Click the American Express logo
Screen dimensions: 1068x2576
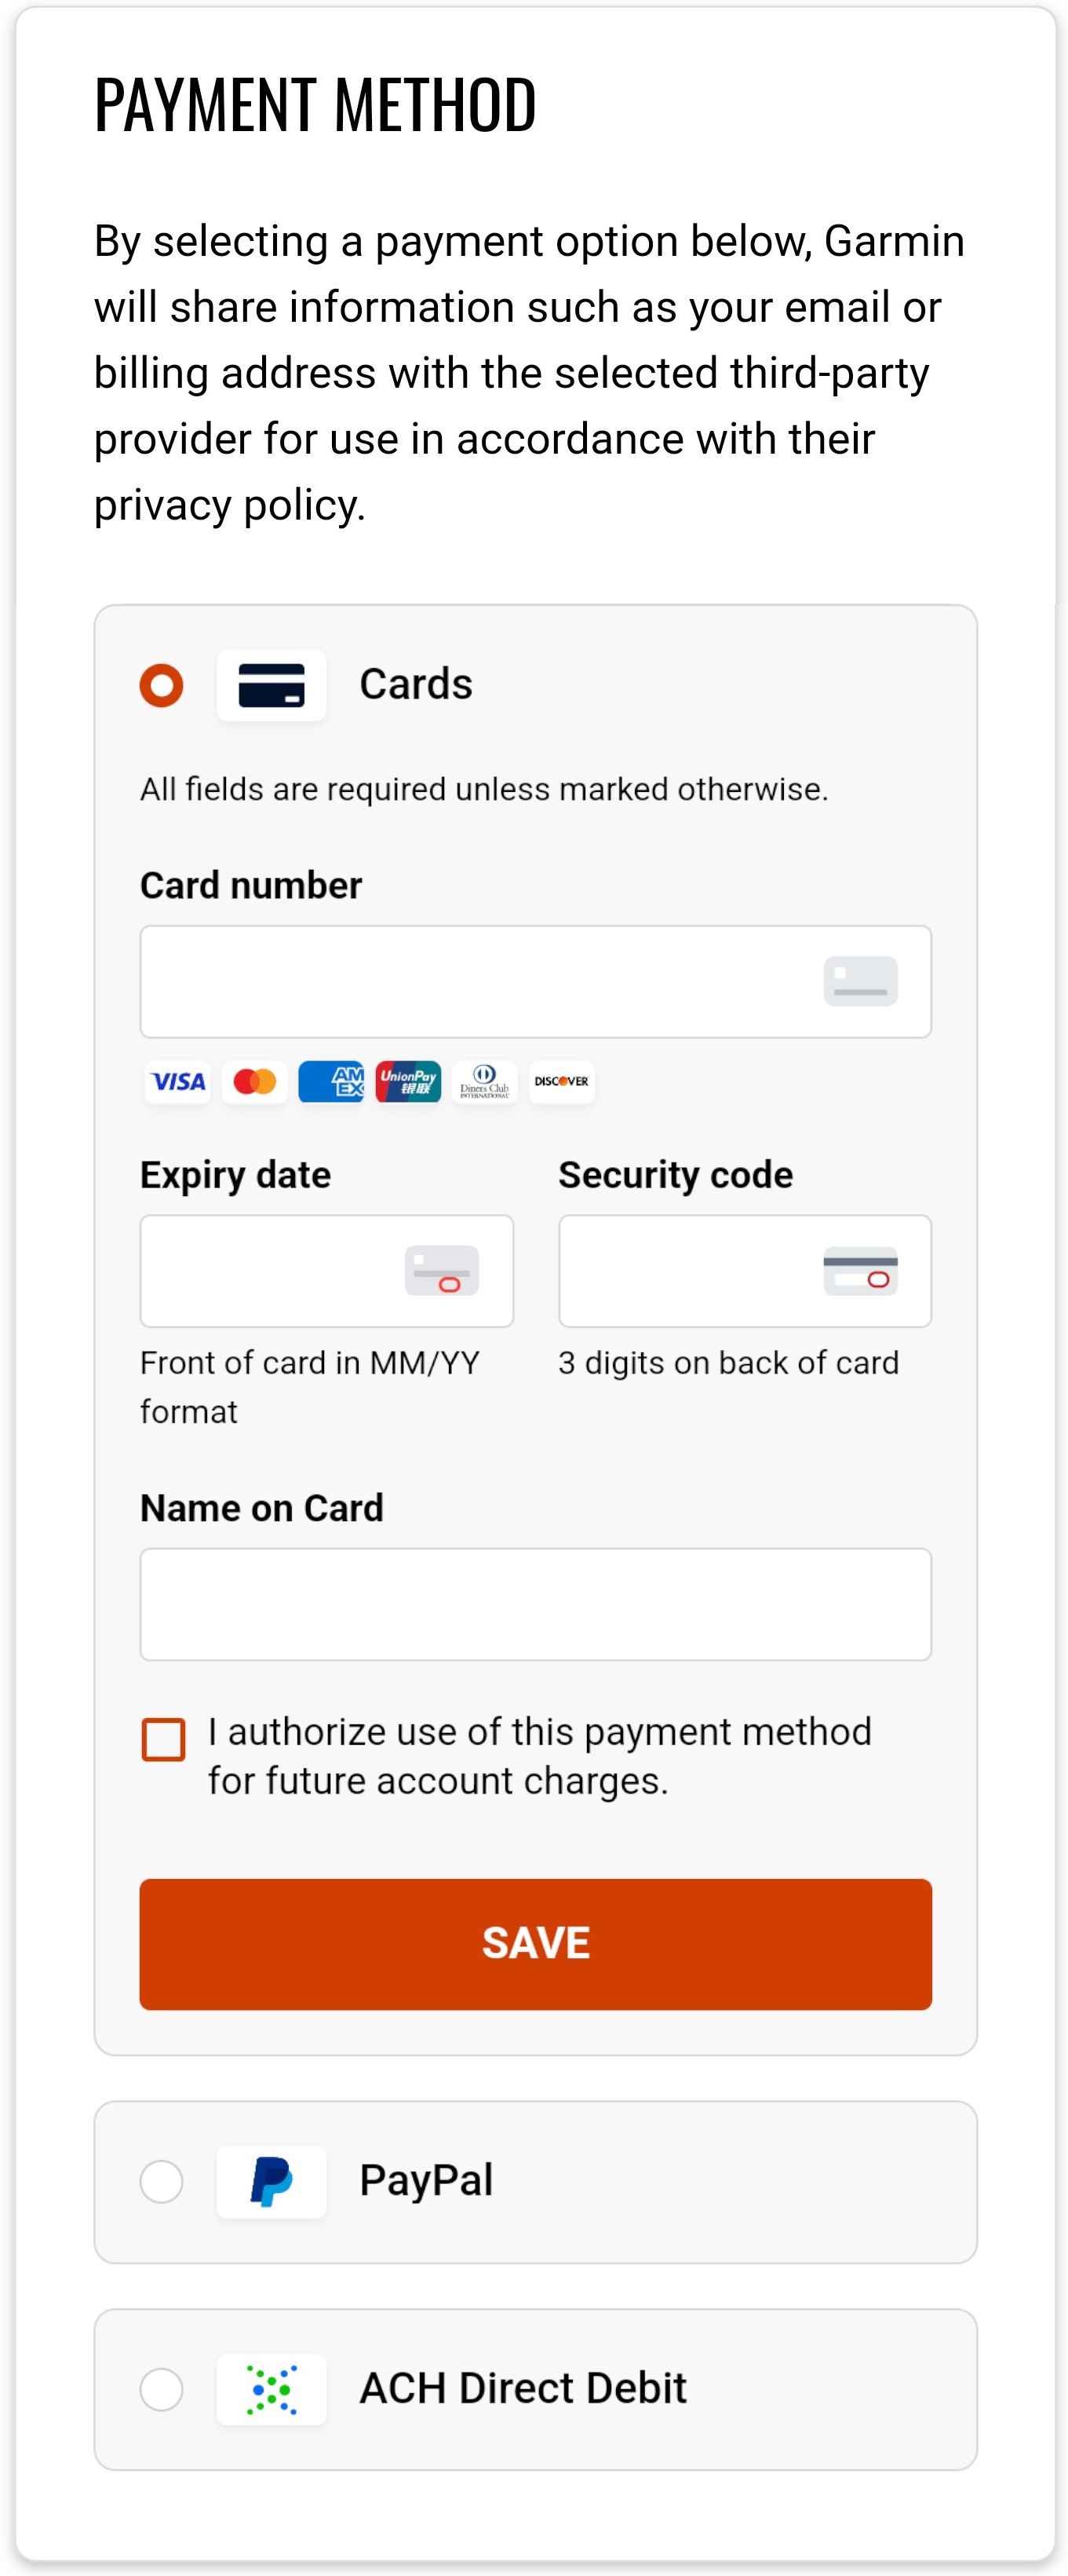(x=331, y=1082)
